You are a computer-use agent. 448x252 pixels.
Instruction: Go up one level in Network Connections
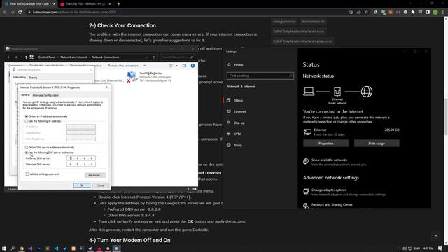pos(26,57)
